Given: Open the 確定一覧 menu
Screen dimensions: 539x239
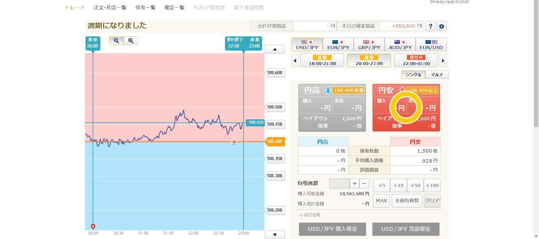Looking at the screenshot, I should pos(175,8).
